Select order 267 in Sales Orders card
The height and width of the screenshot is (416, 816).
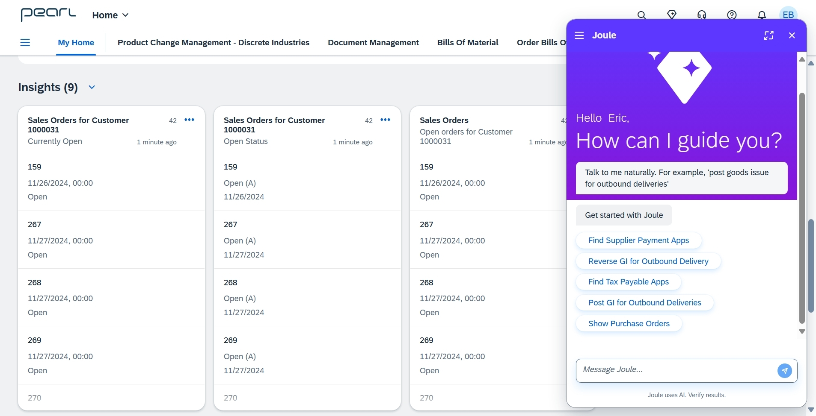(488, 240)
